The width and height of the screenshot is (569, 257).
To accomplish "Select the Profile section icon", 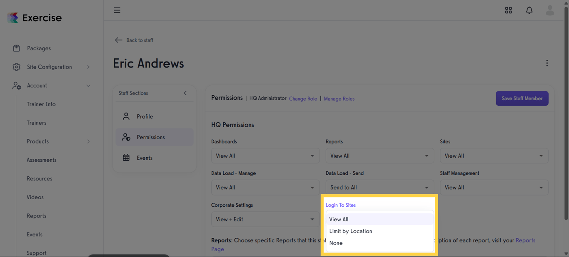I will [126, 116].
